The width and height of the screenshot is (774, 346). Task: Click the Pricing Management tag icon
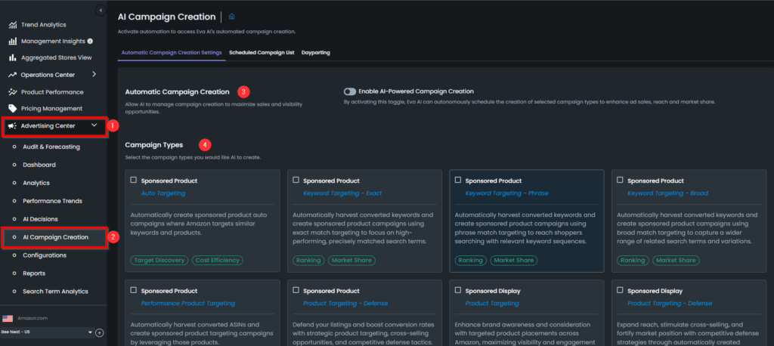(13, 109)
